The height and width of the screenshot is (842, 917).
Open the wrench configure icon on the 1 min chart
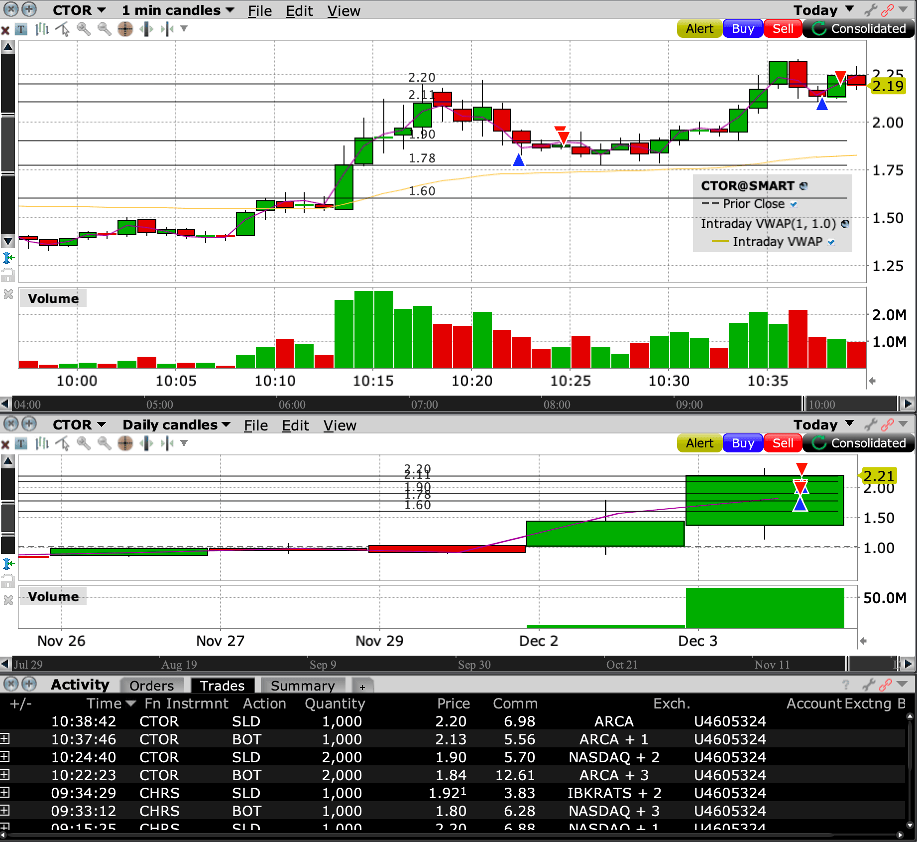click(871, 10)
